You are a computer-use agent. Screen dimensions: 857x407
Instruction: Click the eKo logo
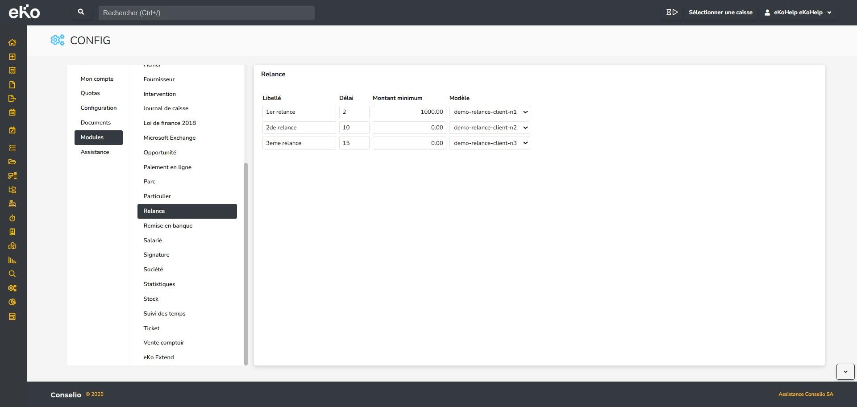point(25,12)
